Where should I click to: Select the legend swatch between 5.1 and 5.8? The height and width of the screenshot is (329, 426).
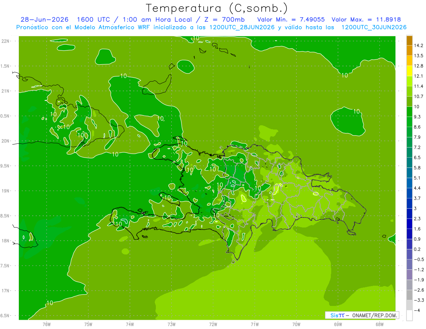[409, 173]
